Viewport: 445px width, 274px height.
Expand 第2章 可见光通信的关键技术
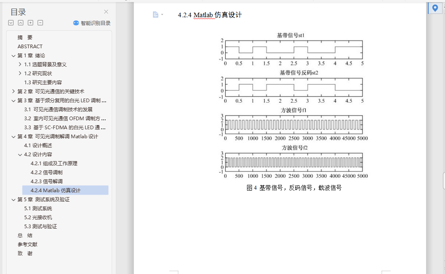(13, 91)
